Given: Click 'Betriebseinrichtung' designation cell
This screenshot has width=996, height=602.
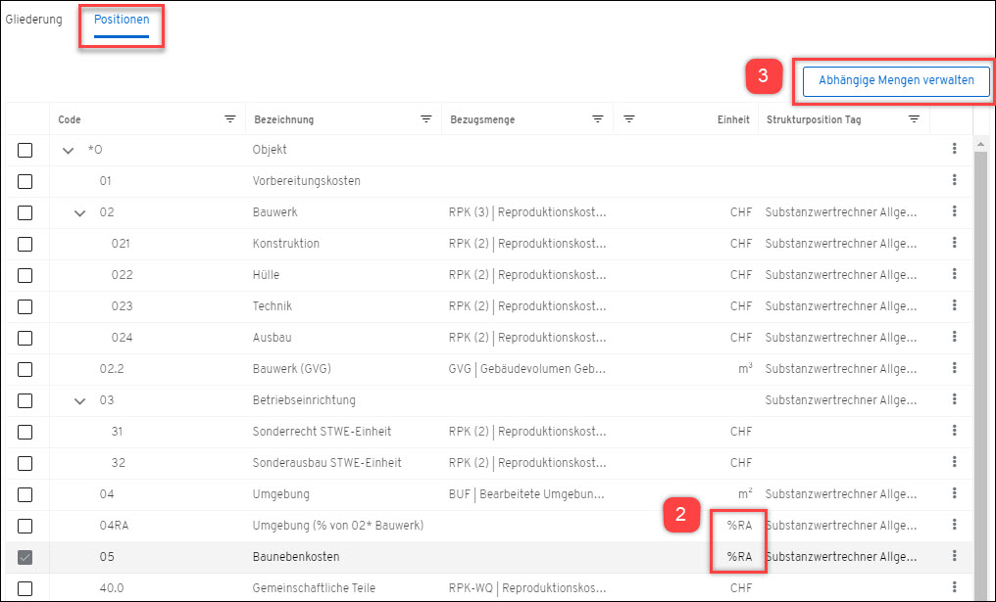Looking at the screenshot, I should [304, 400].
